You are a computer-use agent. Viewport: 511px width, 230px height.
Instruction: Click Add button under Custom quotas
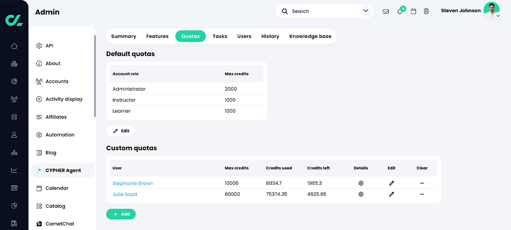(121, 214)
